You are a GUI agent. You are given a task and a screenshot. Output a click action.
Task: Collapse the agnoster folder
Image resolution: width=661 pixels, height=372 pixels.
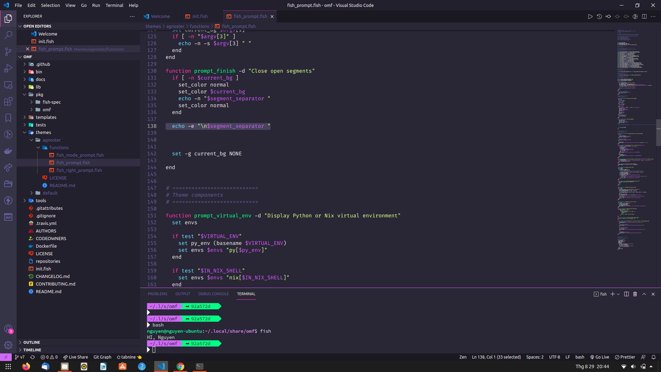point(51,140)
